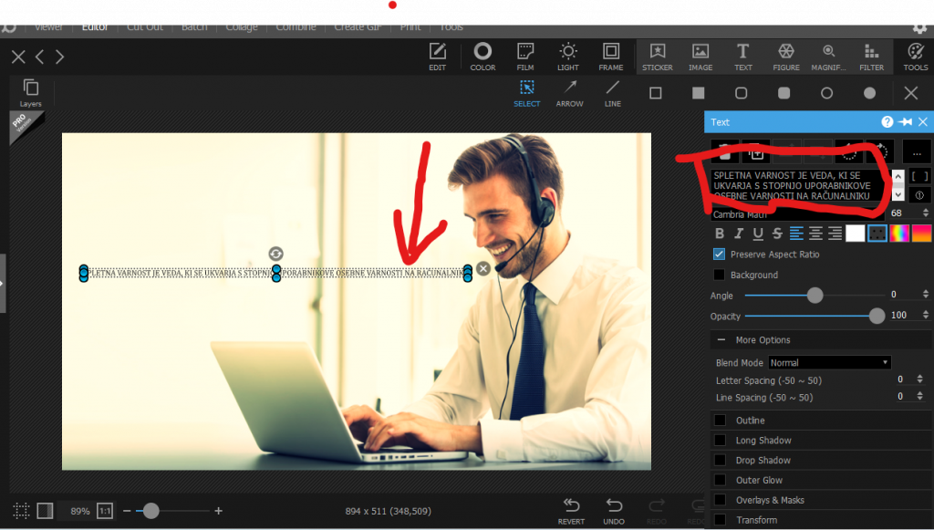Adjust the Opacity value stepper

[x=925, y=315]
